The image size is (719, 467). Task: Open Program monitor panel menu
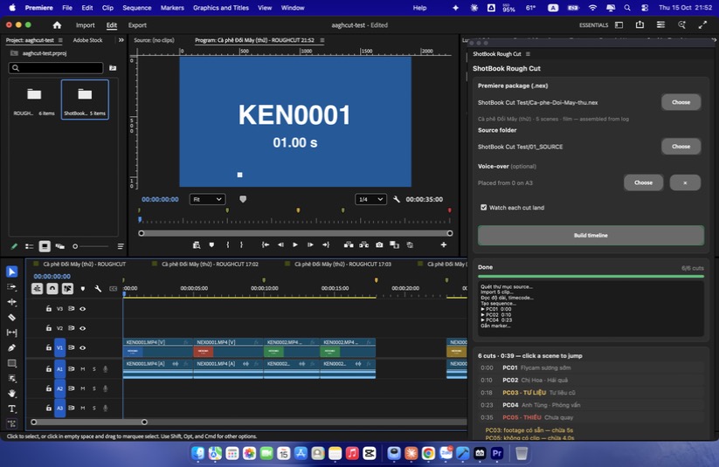tap(322, 40)
